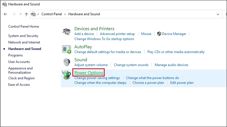The image size is (227, 127).
Task: Expand the chevron after Control Panel breadcrumb
Action: point(65,14)
